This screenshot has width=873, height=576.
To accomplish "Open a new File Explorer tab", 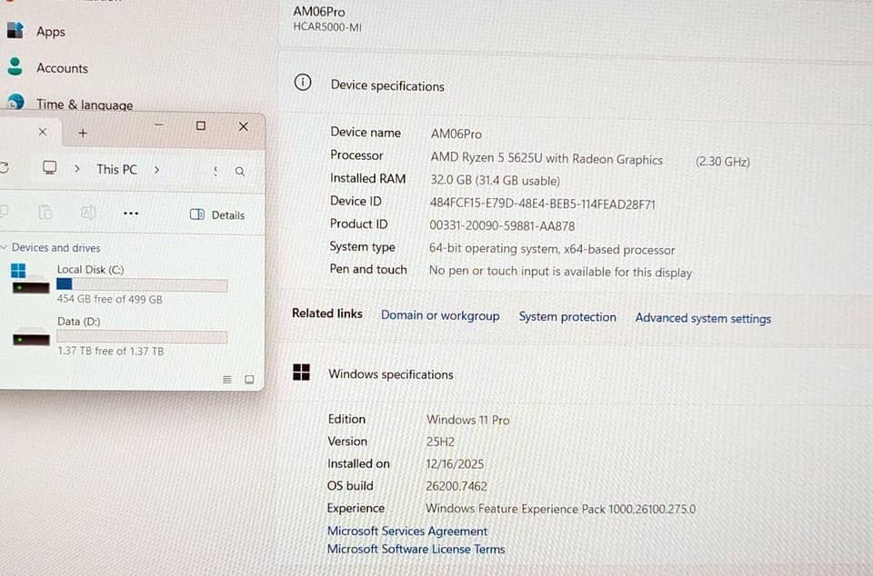I will pyautogui.click(x=83, y=133).
